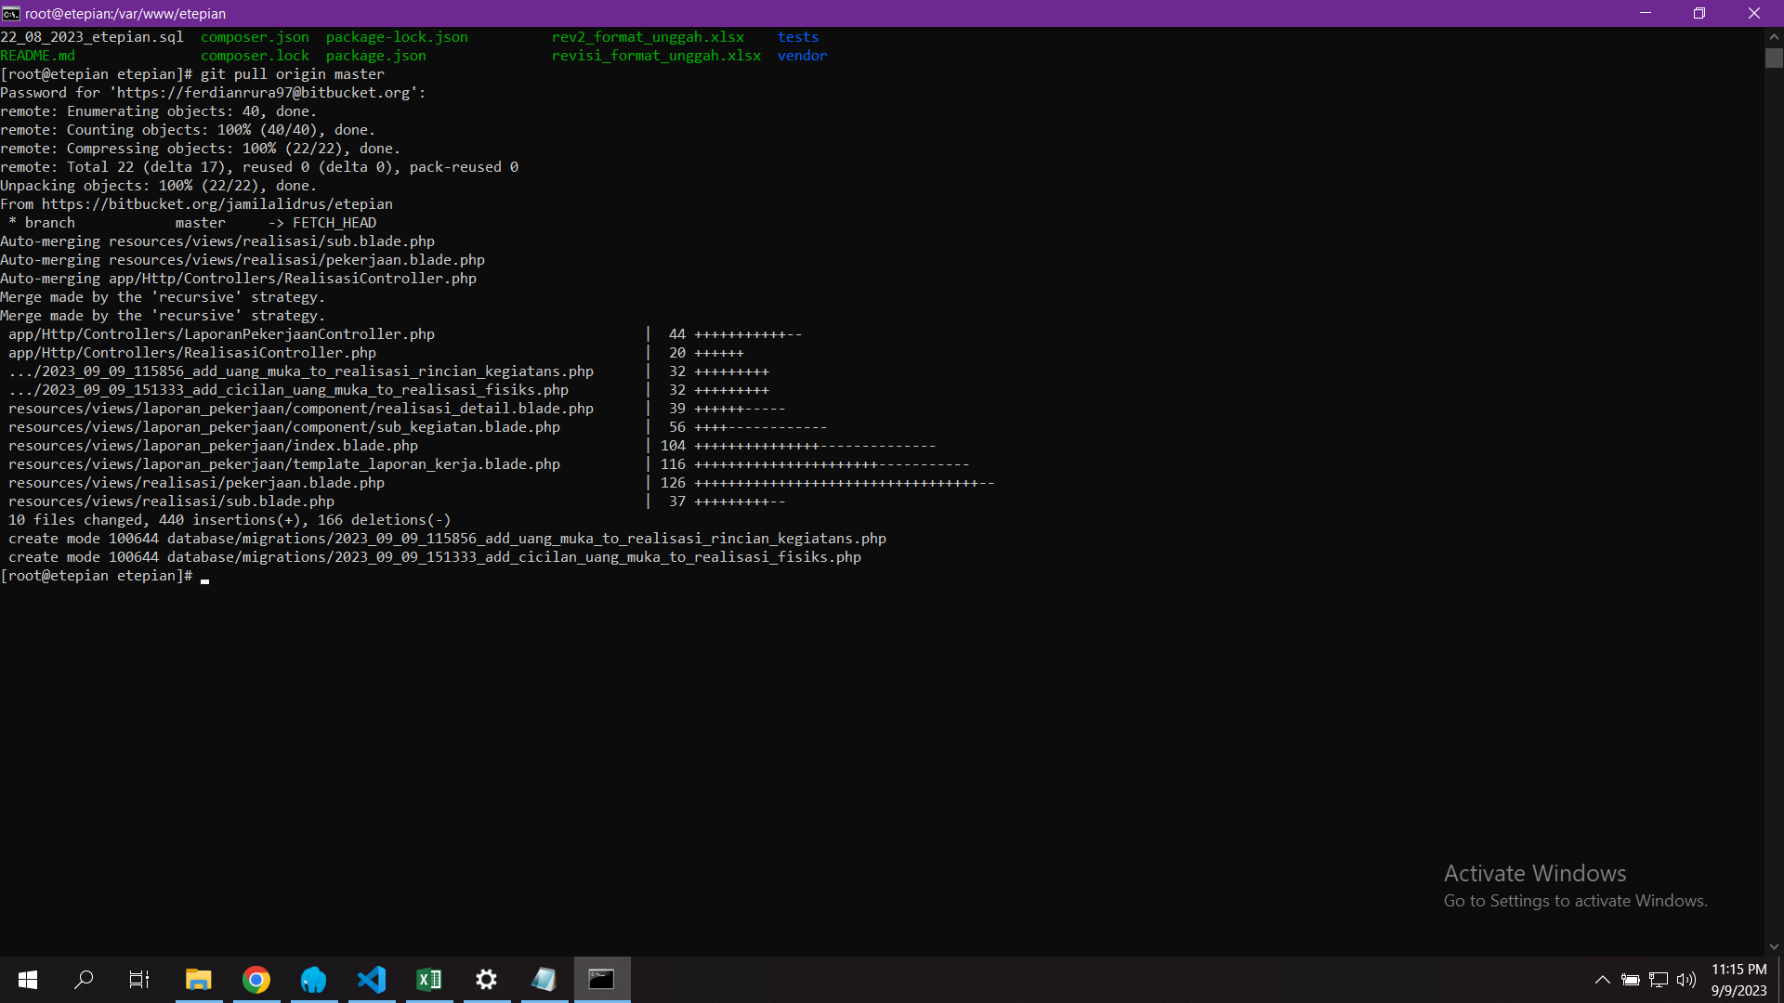Activate the terminal app taskbar button
The height and width of the screenshot is (1003, 1784).
pos(602,980)
